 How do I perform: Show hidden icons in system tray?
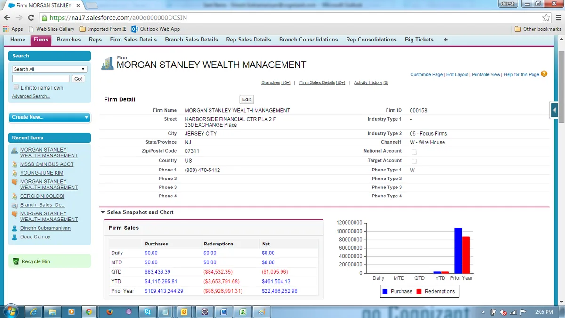484,312
